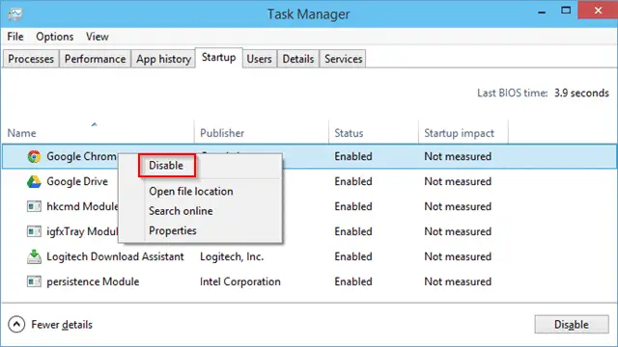Image resolution: width=618 pixels, height=347 pixels.
Task: Choose Open file location in context menu
Action: tap(191, 192)
